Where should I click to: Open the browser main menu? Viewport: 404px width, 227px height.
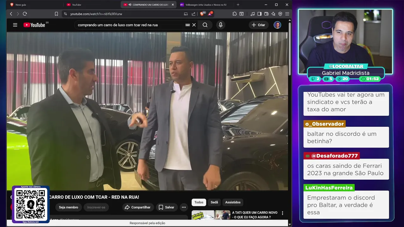pyautogui.click(x=287, y=14)
